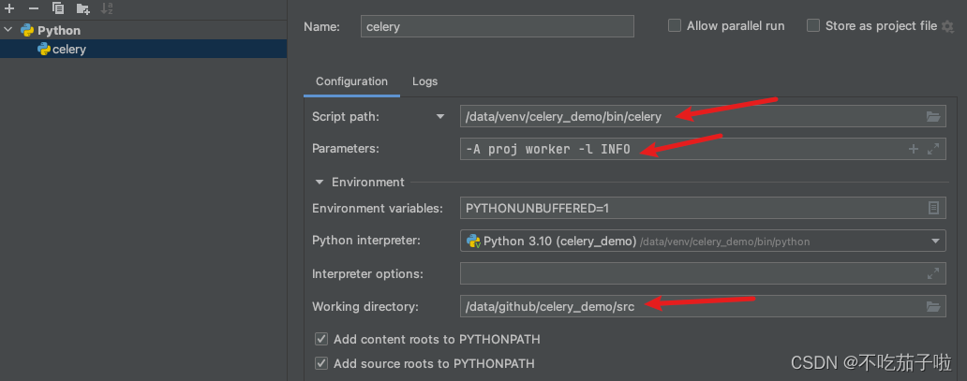The image size is (967, 381).
Task: Switch to the Configuration tab
Action: point(351,81)
